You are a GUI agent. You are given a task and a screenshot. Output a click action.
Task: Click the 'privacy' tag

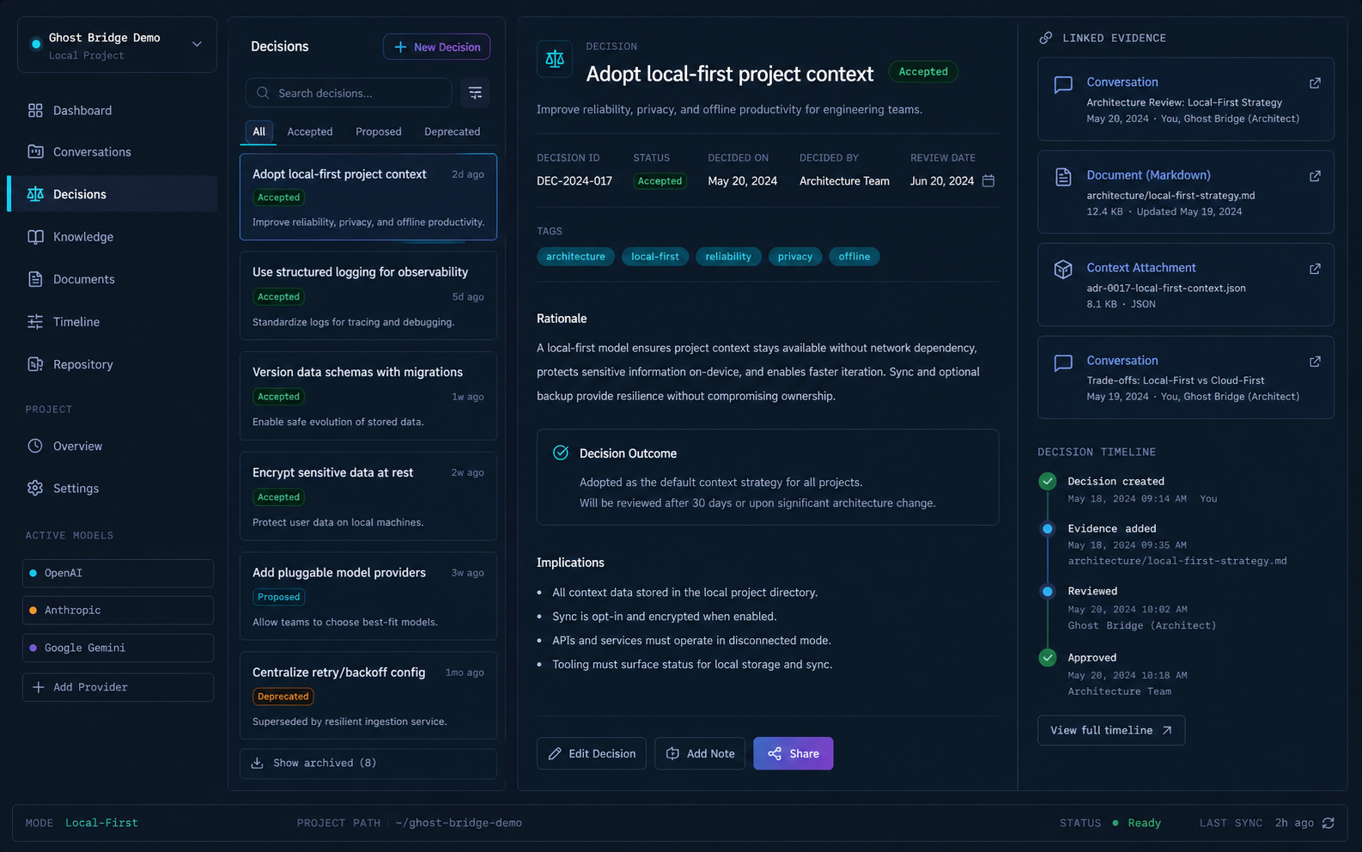click(795, 257)
